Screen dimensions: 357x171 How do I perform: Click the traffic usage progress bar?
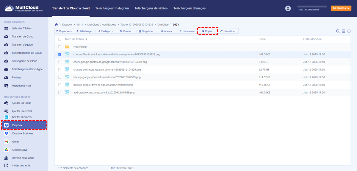point(312,6)
